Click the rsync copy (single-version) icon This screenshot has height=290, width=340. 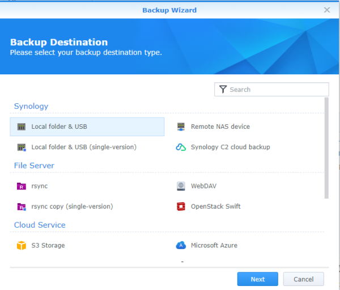click(x=22, y=207)
